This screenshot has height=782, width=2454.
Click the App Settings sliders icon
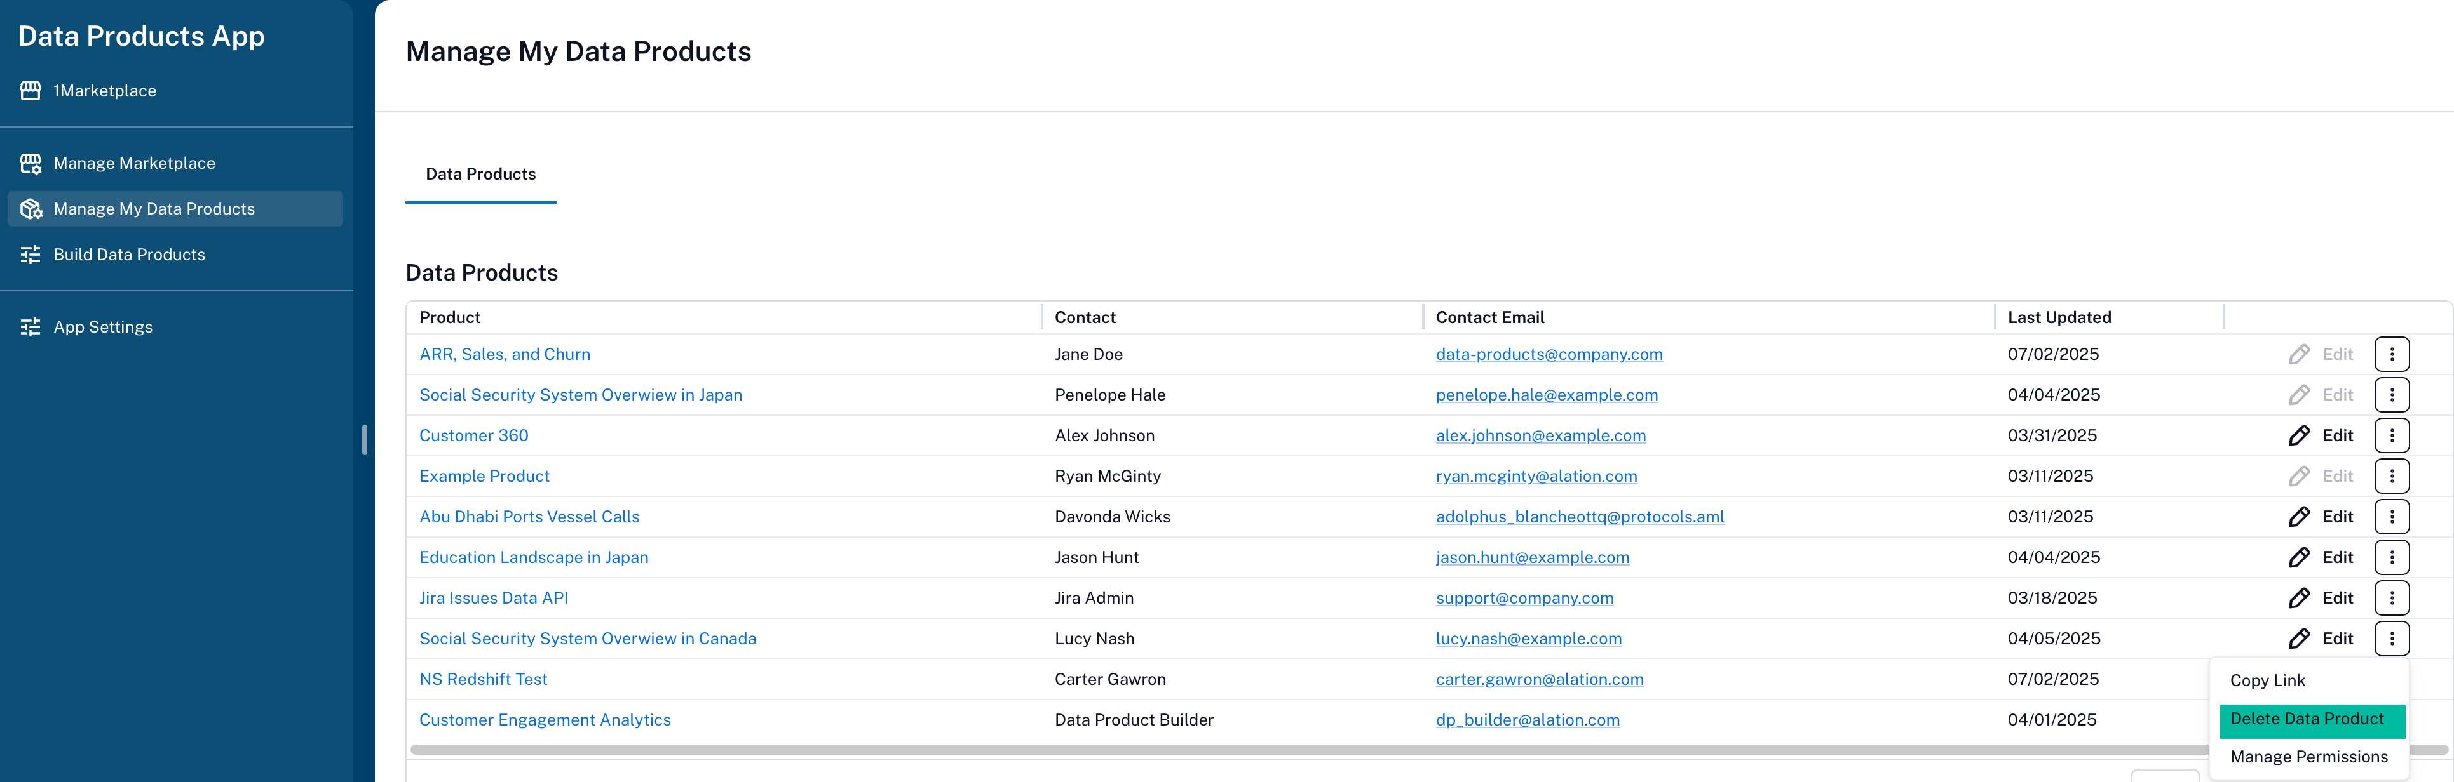click(31, 328)
